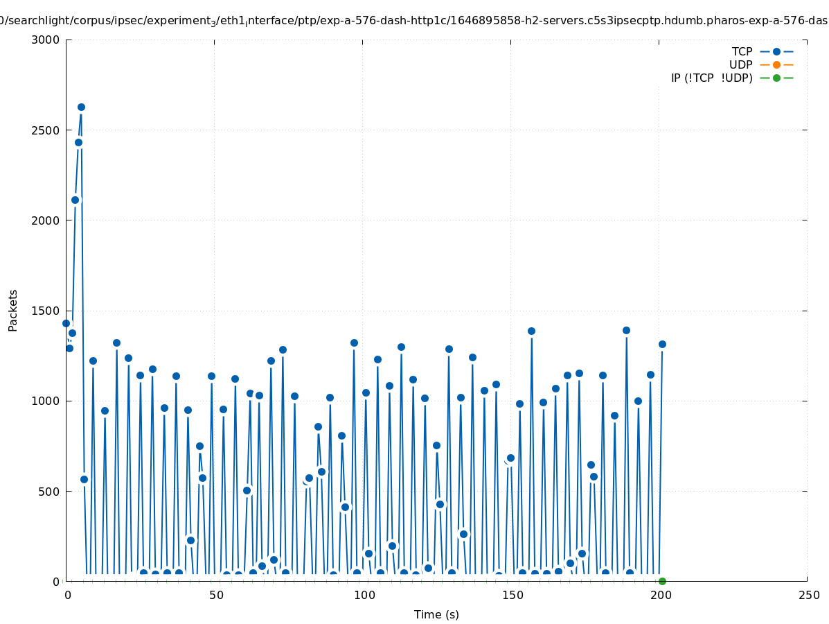Click the last TCP data point near 200 seconds
The image size is (829, 624).
662,344
